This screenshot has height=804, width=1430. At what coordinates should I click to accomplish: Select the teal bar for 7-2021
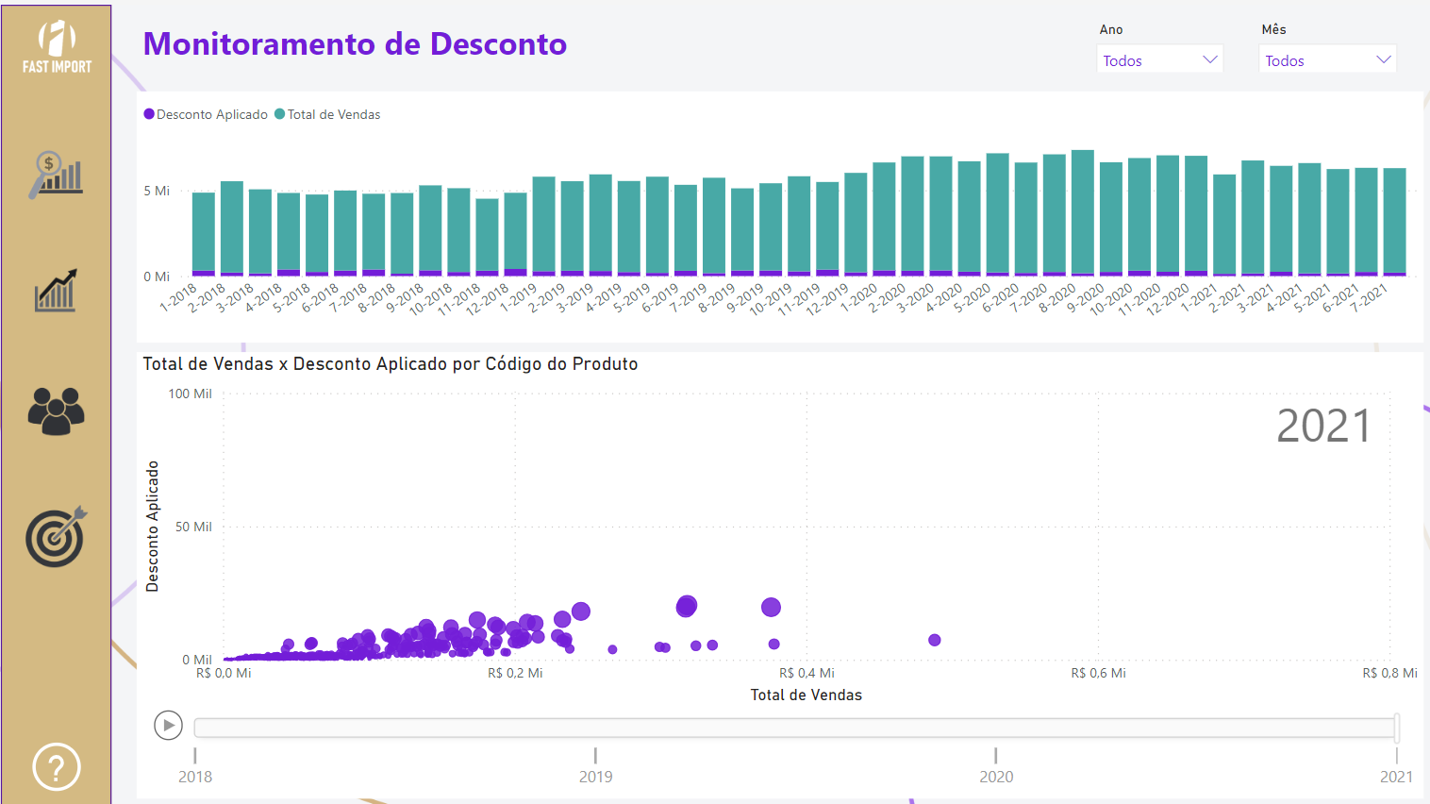pyautogui.click(x=1394, y=220)
